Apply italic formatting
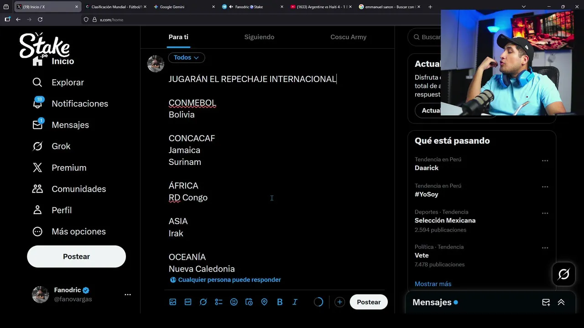The image size is (584, 328). tap(295, 302)
